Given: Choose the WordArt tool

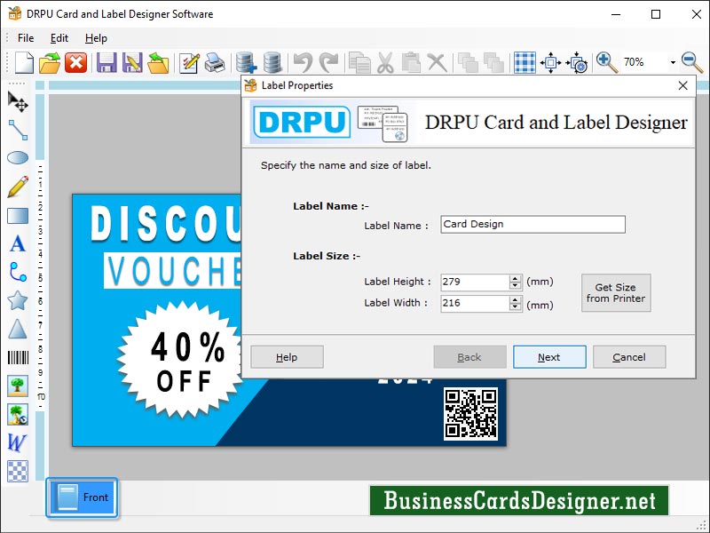Looking at the screenshot, I should 16,442.
